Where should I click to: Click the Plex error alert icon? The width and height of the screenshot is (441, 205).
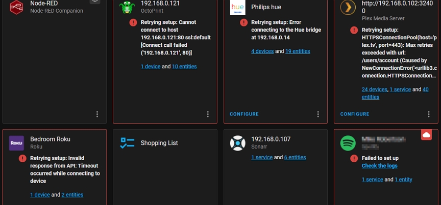click(x=354, y=31)
